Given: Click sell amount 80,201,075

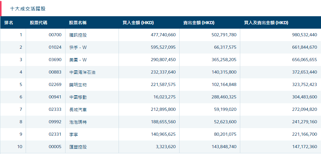Looking at the screenshot, I should pos(225,134).
